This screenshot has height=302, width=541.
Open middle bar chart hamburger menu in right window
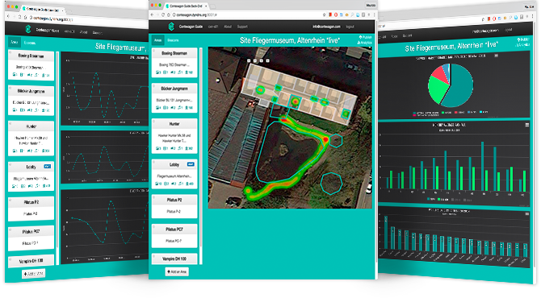click(526, 125)
